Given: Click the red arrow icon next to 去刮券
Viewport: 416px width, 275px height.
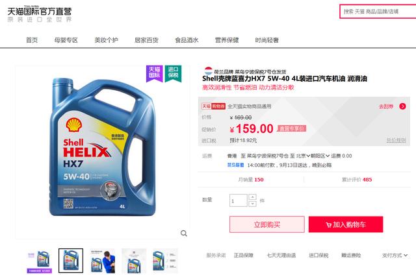Looking at the screenshot, I should (402, 106).
